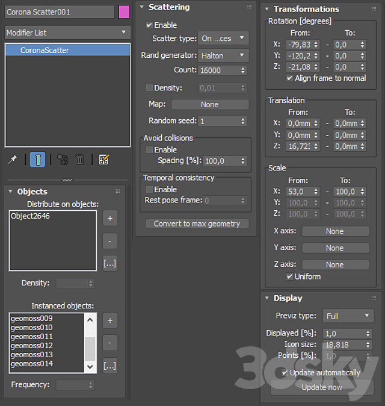Screen dimensions: 385x406
Task: Enable Temporal consistency checkbox
Action: click(x=149, y=190)
